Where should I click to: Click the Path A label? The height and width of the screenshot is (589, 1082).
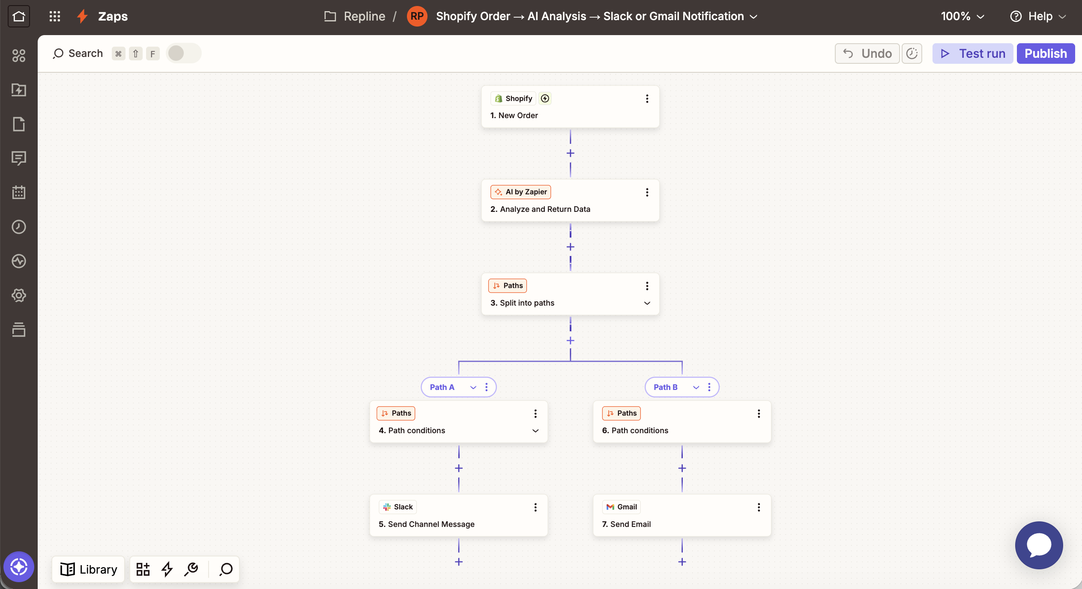click(442, 387)
